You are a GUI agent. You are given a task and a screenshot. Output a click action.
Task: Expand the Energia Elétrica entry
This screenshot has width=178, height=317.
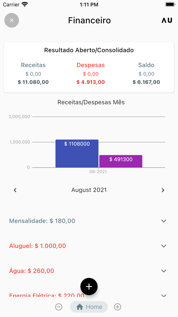pos(164,295)
